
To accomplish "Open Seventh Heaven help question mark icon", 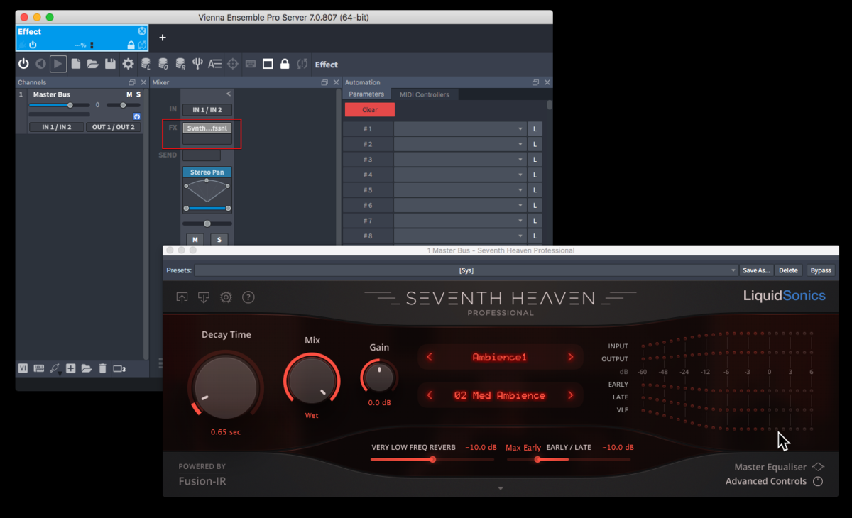I will pyautogui.click(x=248, y=297).
